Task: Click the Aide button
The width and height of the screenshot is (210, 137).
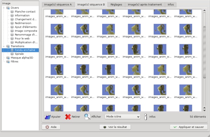Action: click(51, 127)
